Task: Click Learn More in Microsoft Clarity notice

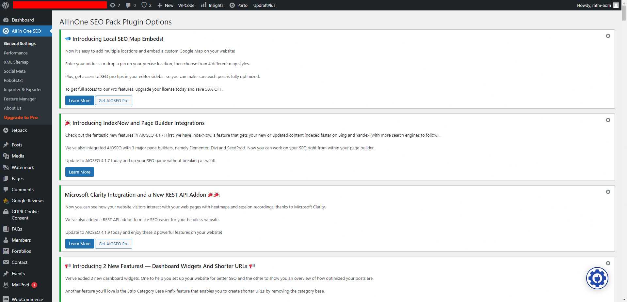Action: pos(80,244)
